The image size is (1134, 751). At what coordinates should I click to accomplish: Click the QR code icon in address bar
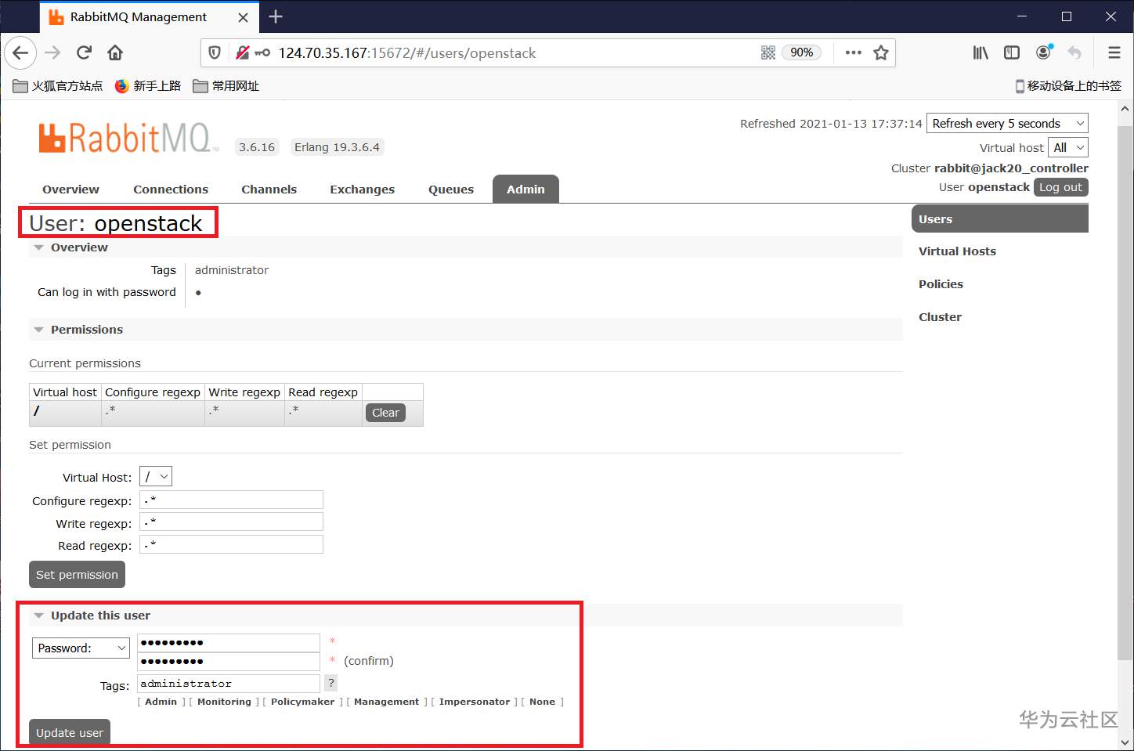(767, 52)
